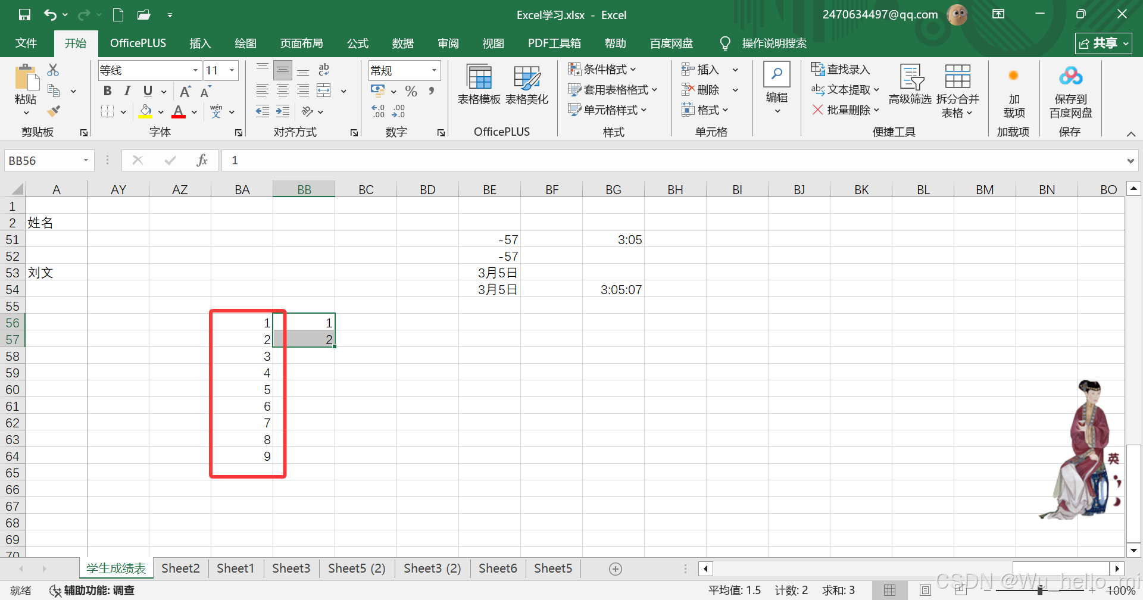Screen dimensions: 1143x600
Task: Open the 文件 File menu
Action: (26, 43)
